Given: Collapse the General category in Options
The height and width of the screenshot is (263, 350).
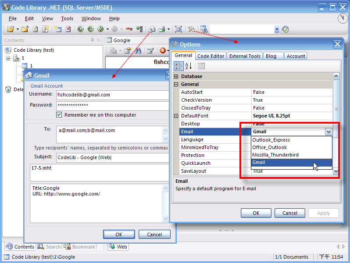Looking at the screenshot, I should coord(176,84).
